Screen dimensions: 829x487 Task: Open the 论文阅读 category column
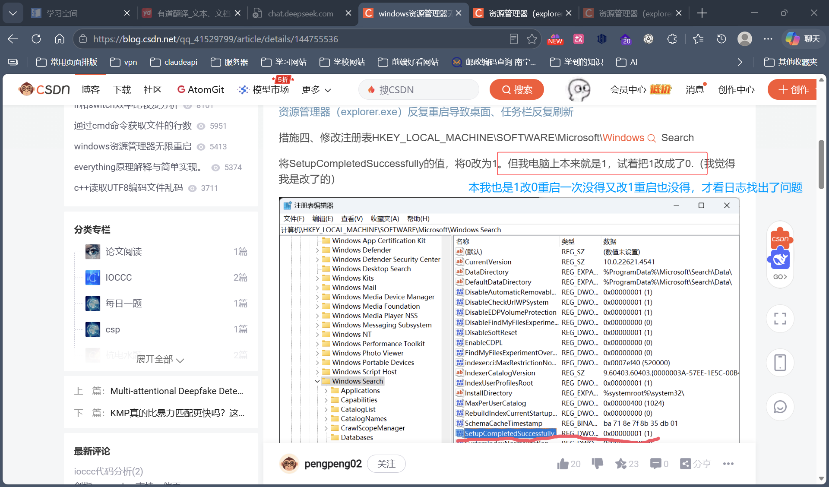[x=123, y=252]
